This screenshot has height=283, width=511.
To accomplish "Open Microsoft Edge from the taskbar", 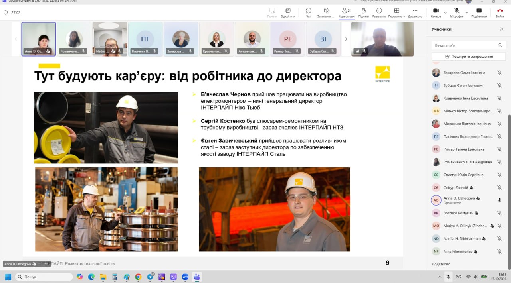I will [91, 277].
